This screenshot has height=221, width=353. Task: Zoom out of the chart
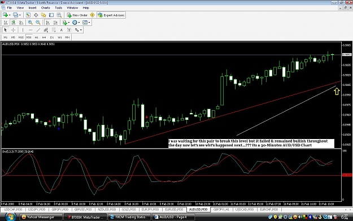[38, 23]
